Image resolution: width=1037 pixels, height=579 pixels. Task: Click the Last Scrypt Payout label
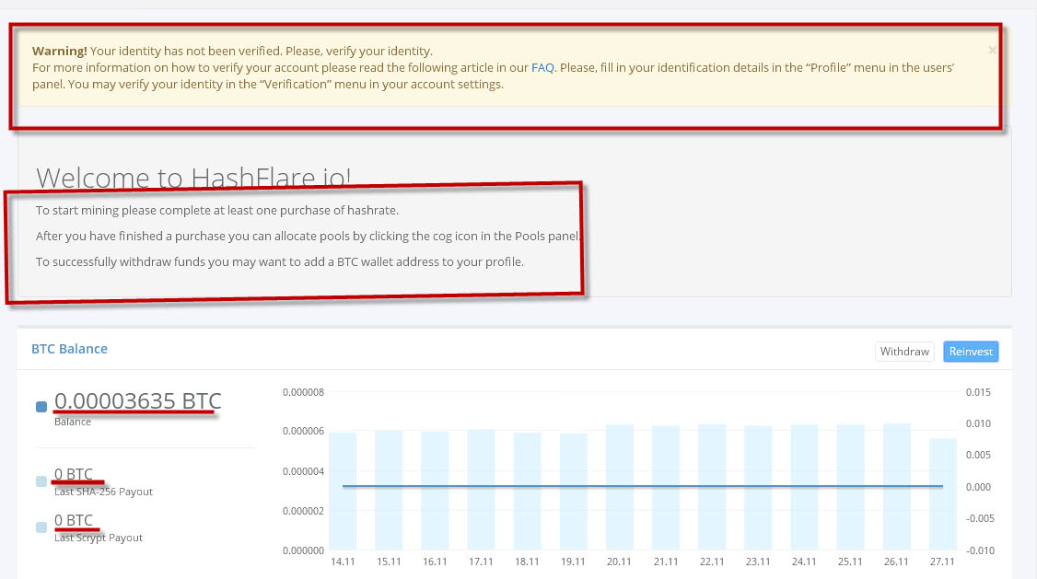tap(99, 538)
